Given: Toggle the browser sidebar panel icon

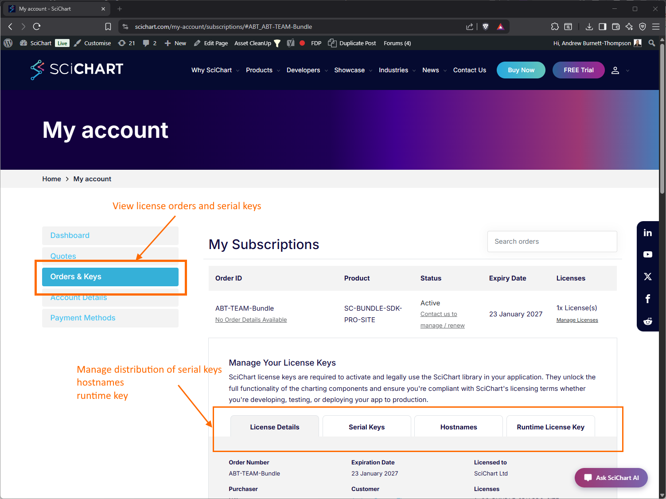Looking at the screenshot, I should [602, 27].
